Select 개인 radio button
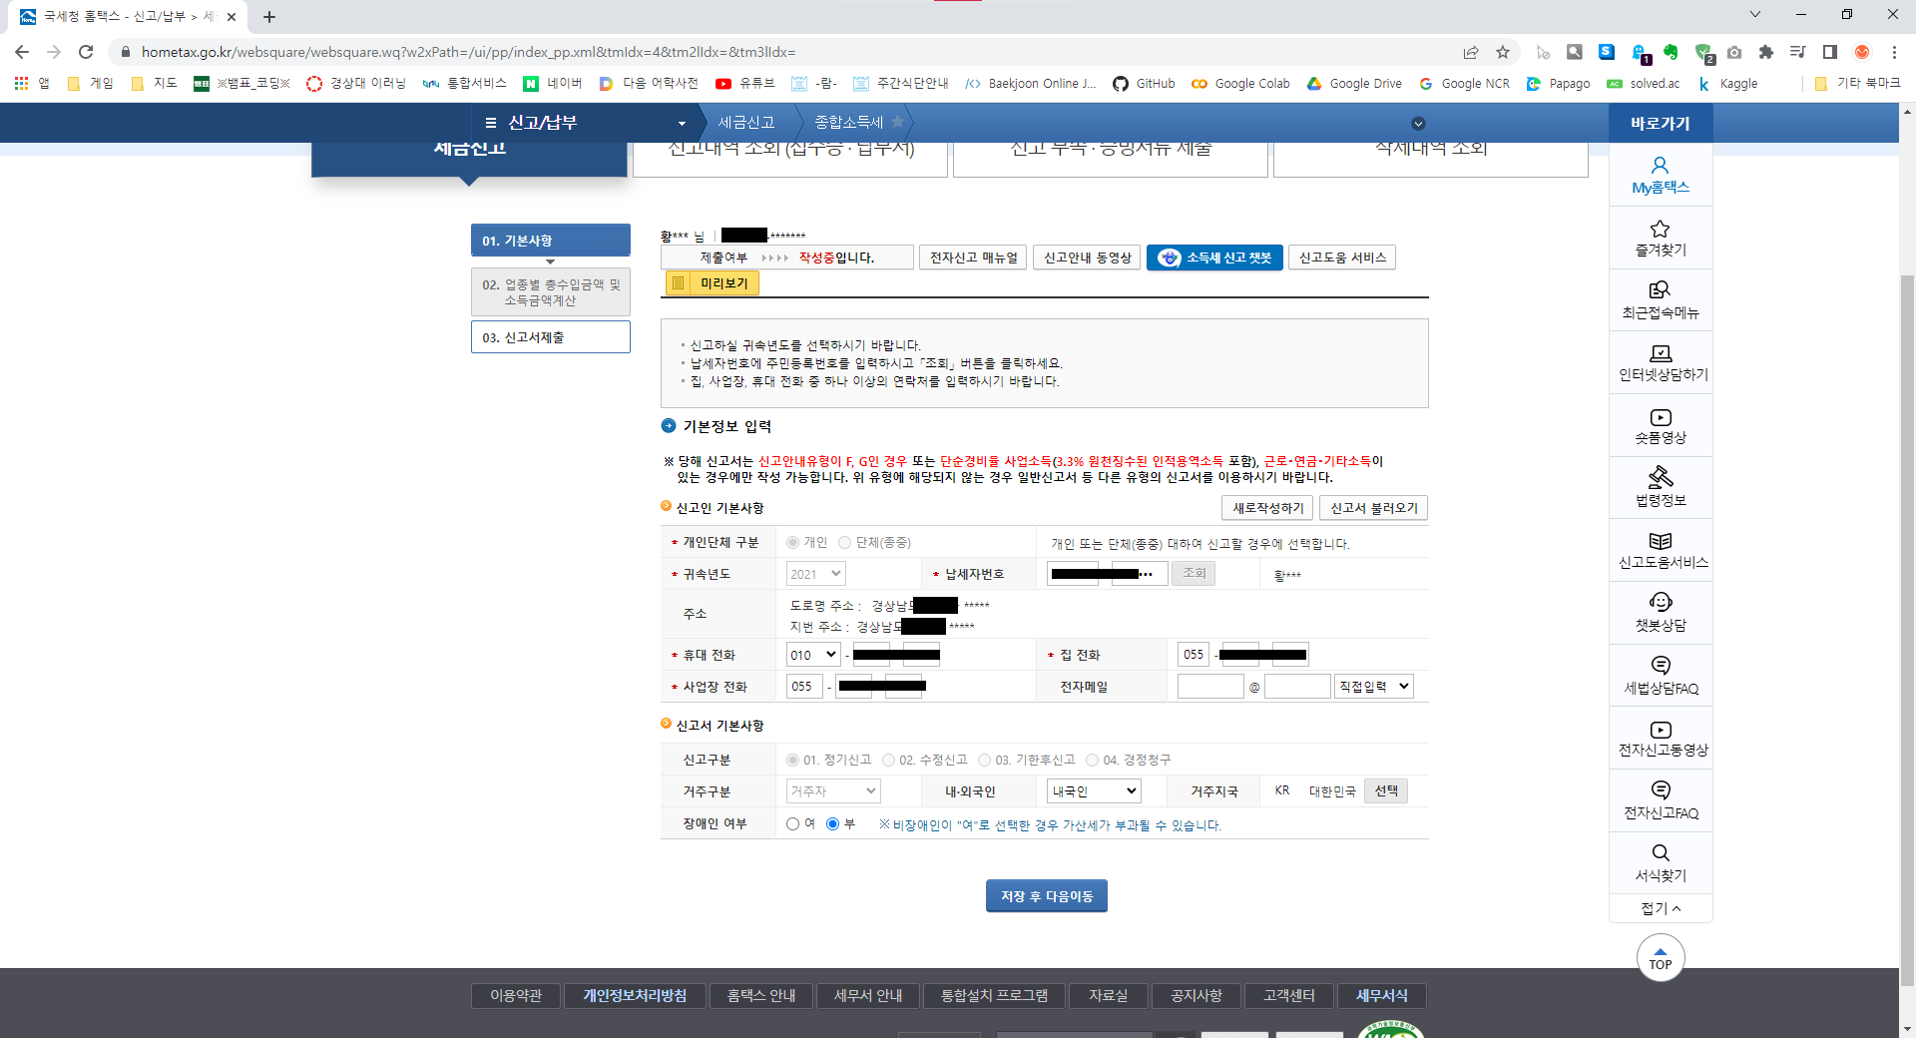Viewport: 1916px width, 1038px height. [792, 543]
